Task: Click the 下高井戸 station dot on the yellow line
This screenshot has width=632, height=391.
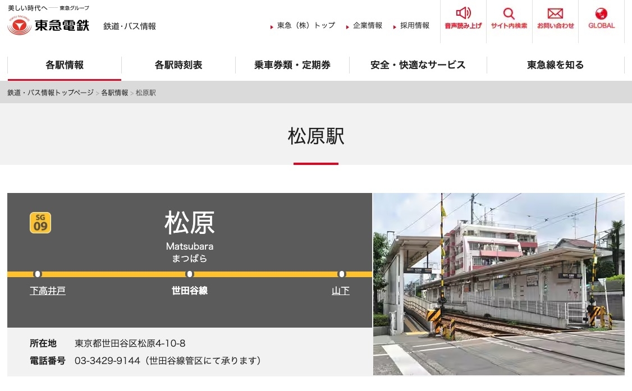Action: 38,274
